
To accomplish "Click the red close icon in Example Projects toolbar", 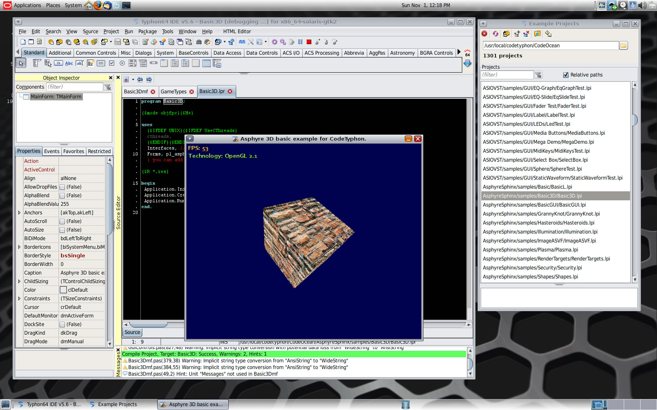I will [485, 34].
